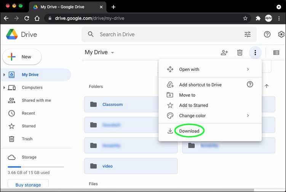Viewport: 286px width, 192px height.
Task: Open Shared with me
Action: click(36, 100)
